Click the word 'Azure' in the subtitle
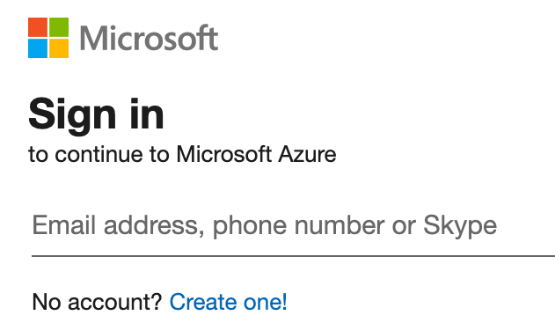 click(x=307, y=154)
